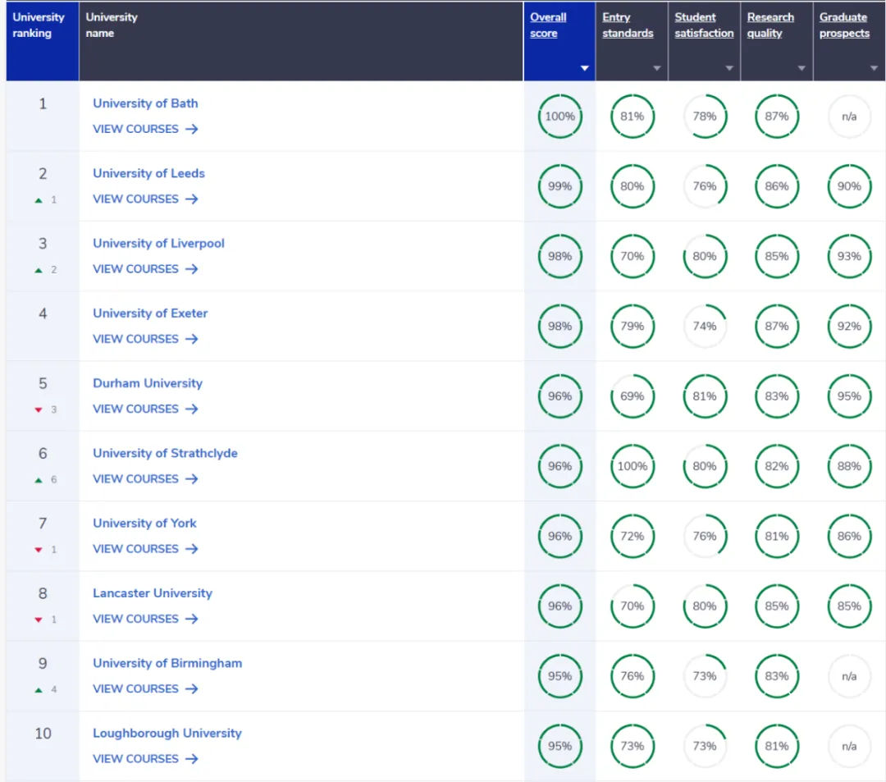Click View Courses arrow for University of Strathclyde
The image size is (886, 782).
[191, 478]
